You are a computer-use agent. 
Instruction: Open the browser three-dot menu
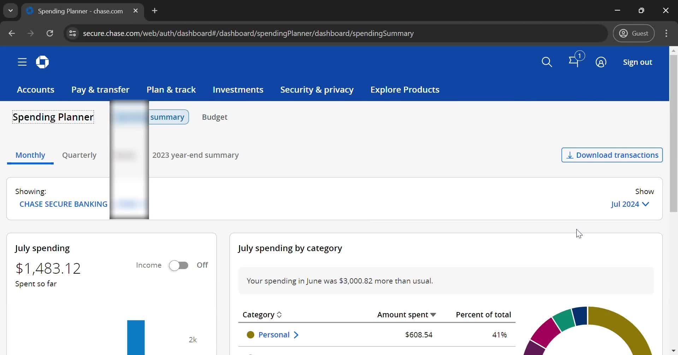[x=666, y=33]
